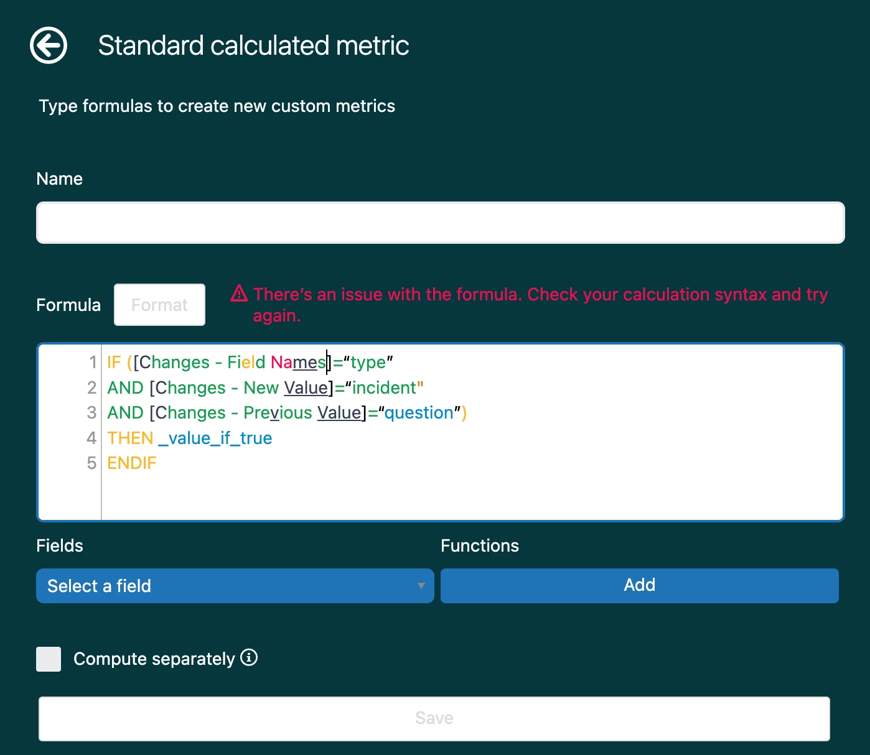Click the back arrow icon
Screen dimensions: 870x755
pyautogui.click(x=49, y=45)
